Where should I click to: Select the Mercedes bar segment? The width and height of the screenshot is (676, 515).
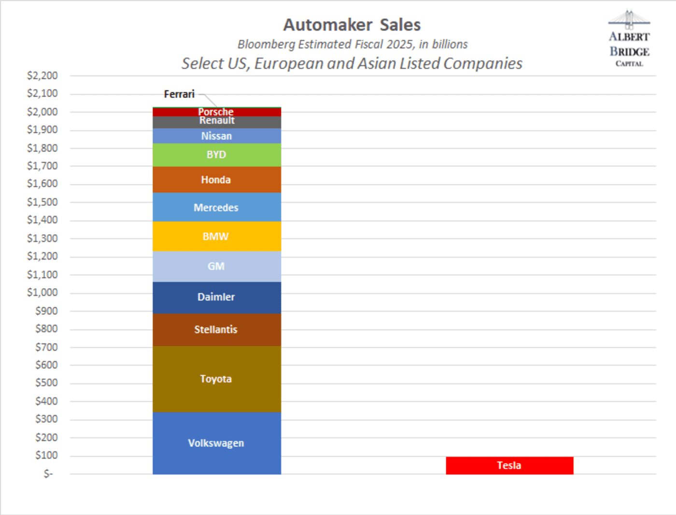tap(216, 208)
